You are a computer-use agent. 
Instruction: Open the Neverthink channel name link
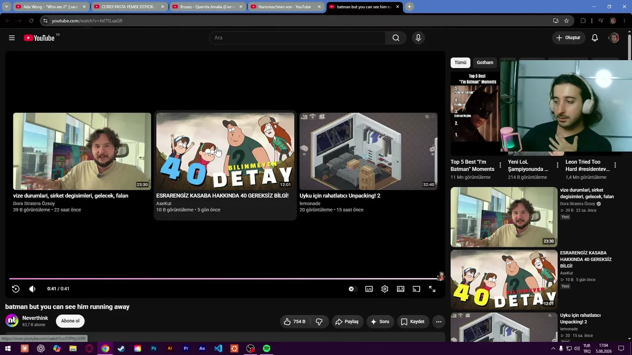click(35, 318)
